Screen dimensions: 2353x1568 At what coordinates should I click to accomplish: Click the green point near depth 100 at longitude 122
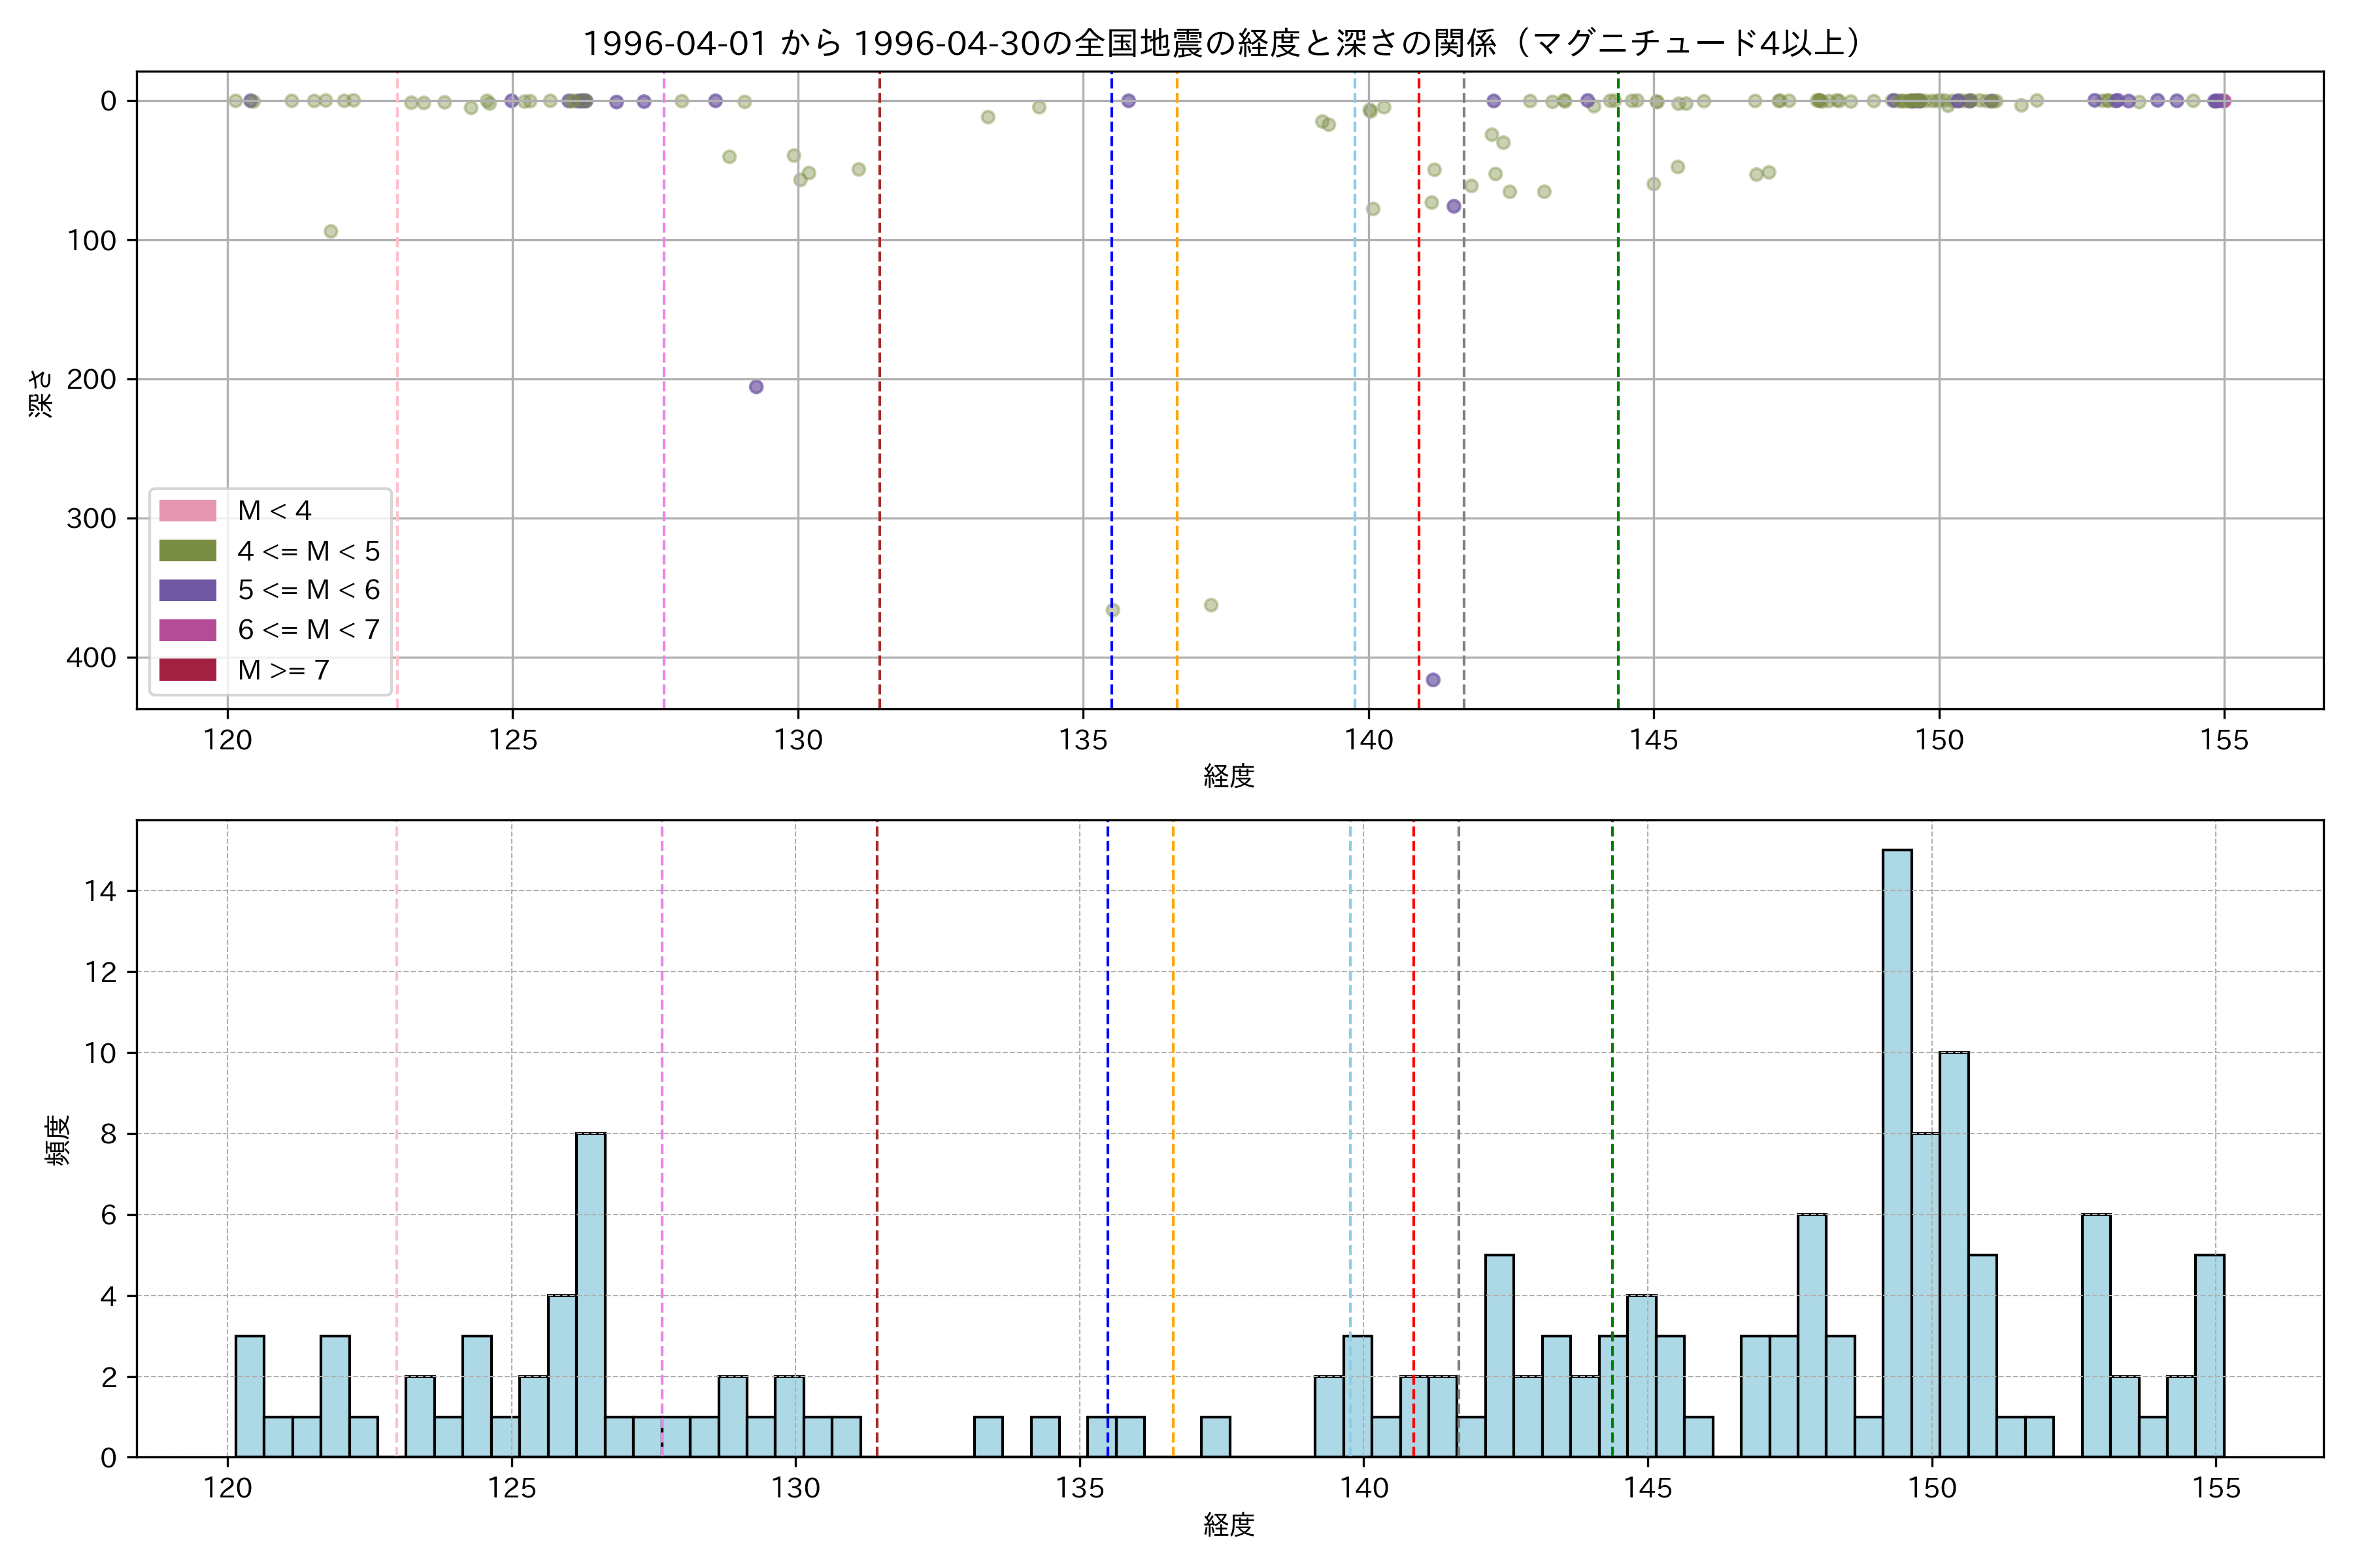pyautogui.click(x=331, y=232)
